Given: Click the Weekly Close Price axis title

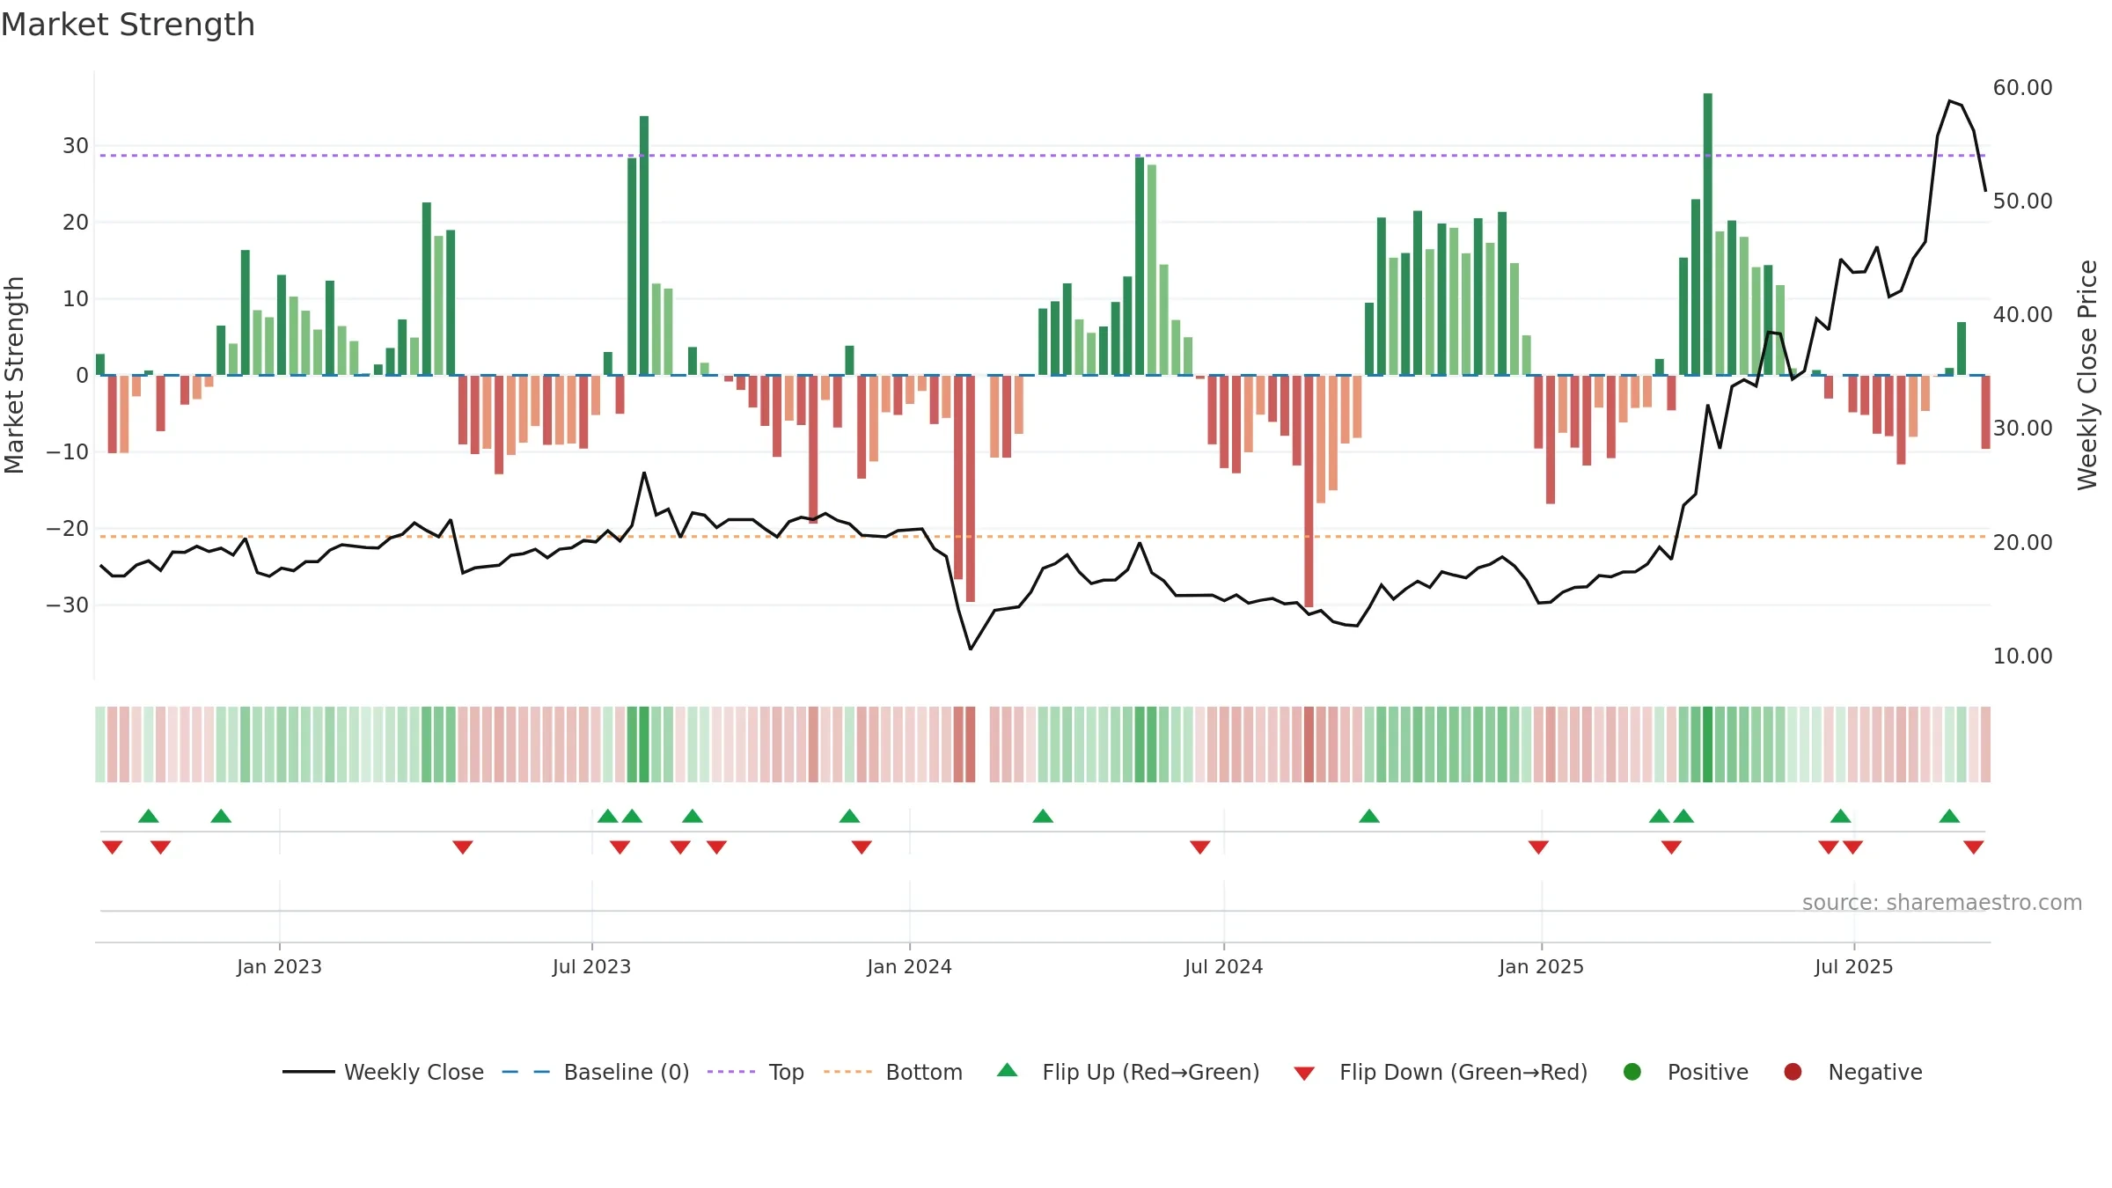Looking at the screenshot, I should (x=2087, y=375).
